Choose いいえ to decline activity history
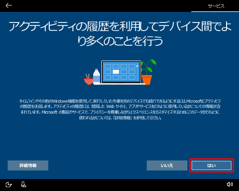239x191 pixels. [x=167, y=166]
